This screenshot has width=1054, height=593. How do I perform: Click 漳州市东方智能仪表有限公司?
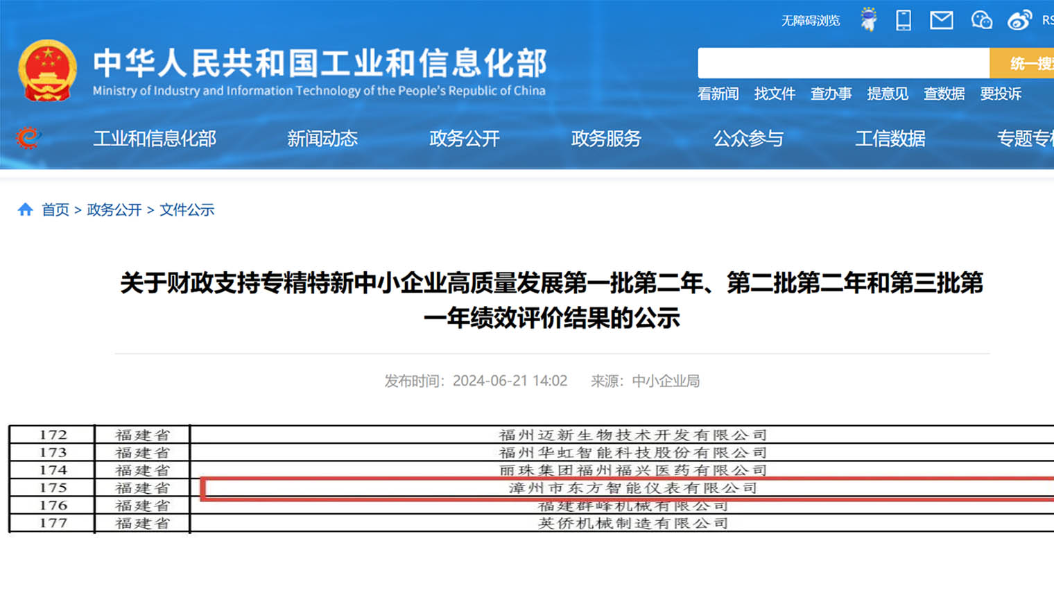click(633, 488)
